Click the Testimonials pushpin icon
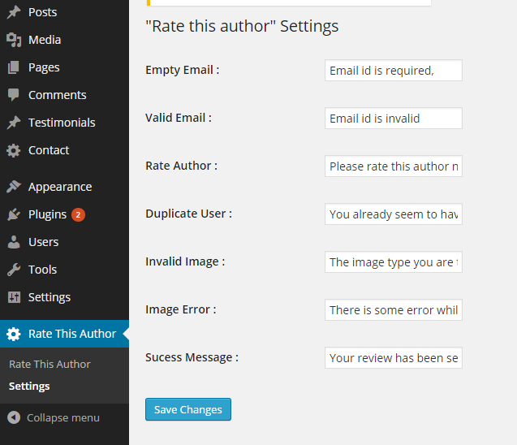 (x=14, y=123)
